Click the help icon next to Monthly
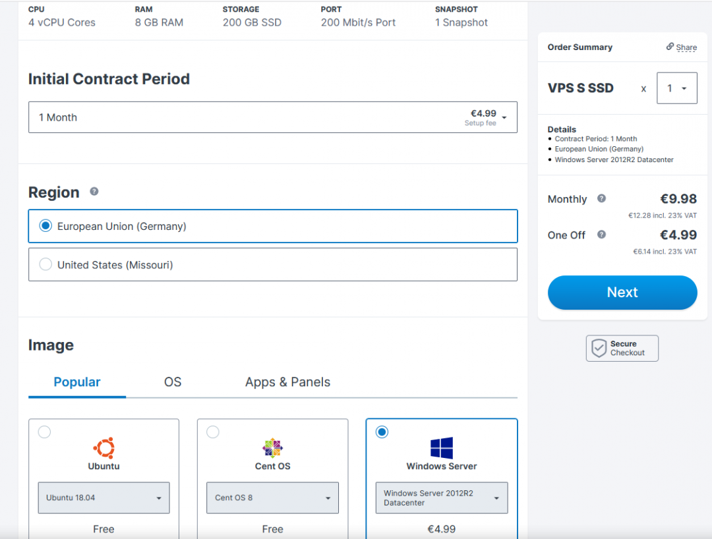Viewport: 712px width, 539px height. [601, 198]
